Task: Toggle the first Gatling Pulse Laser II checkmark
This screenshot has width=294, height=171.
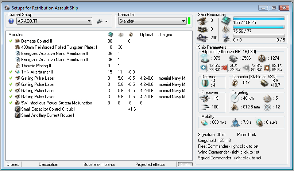Action: [11, 78]
